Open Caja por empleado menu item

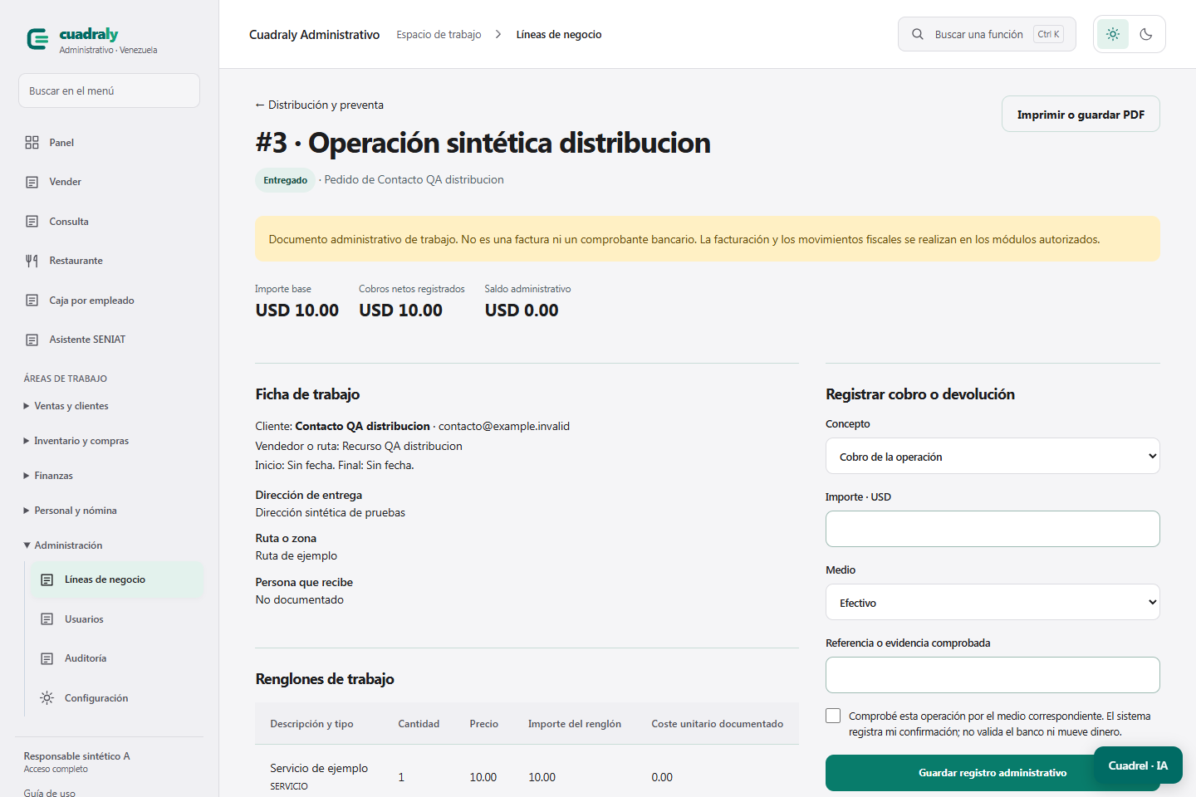tap(109, 301)
